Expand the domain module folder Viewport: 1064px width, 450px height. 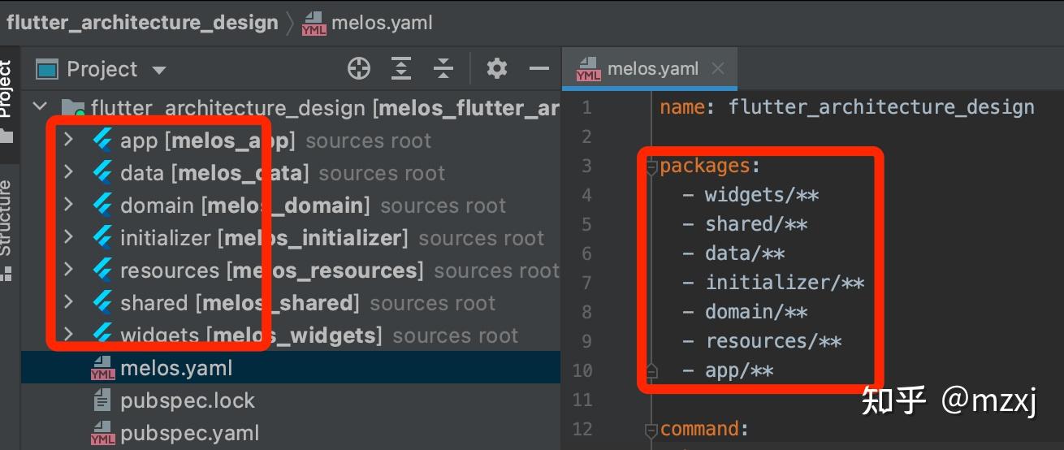[x=68, y=206]
